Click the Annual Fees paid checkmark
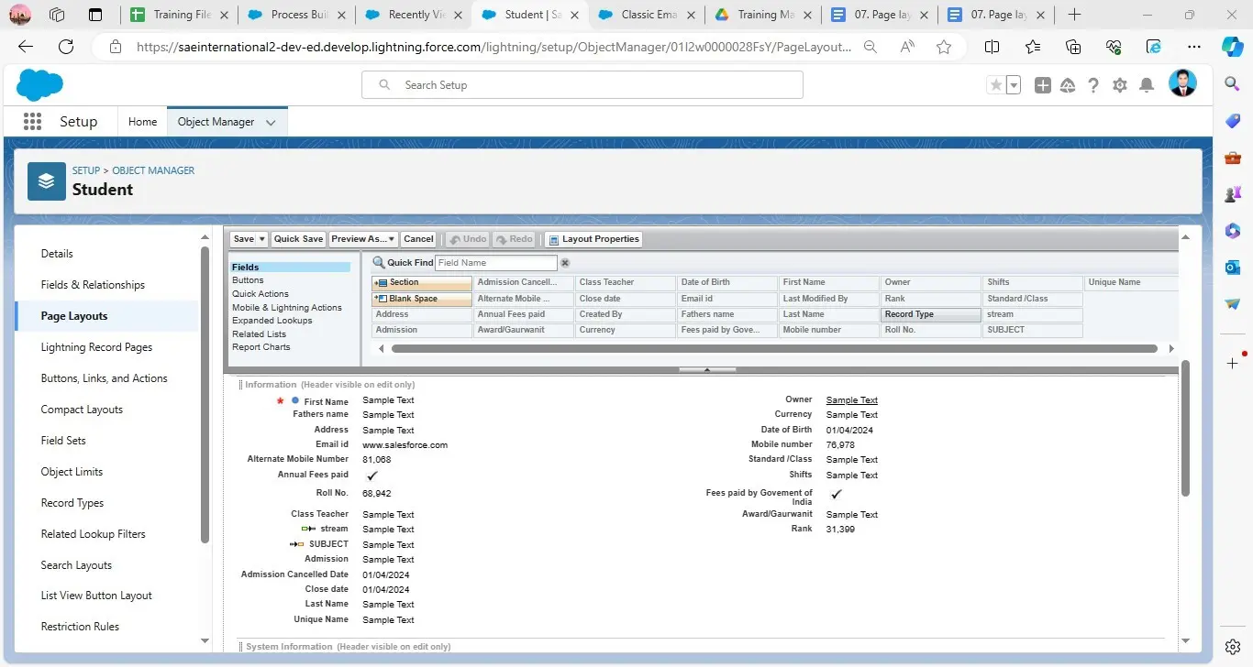1253x667 pixels. pos(371,476)
